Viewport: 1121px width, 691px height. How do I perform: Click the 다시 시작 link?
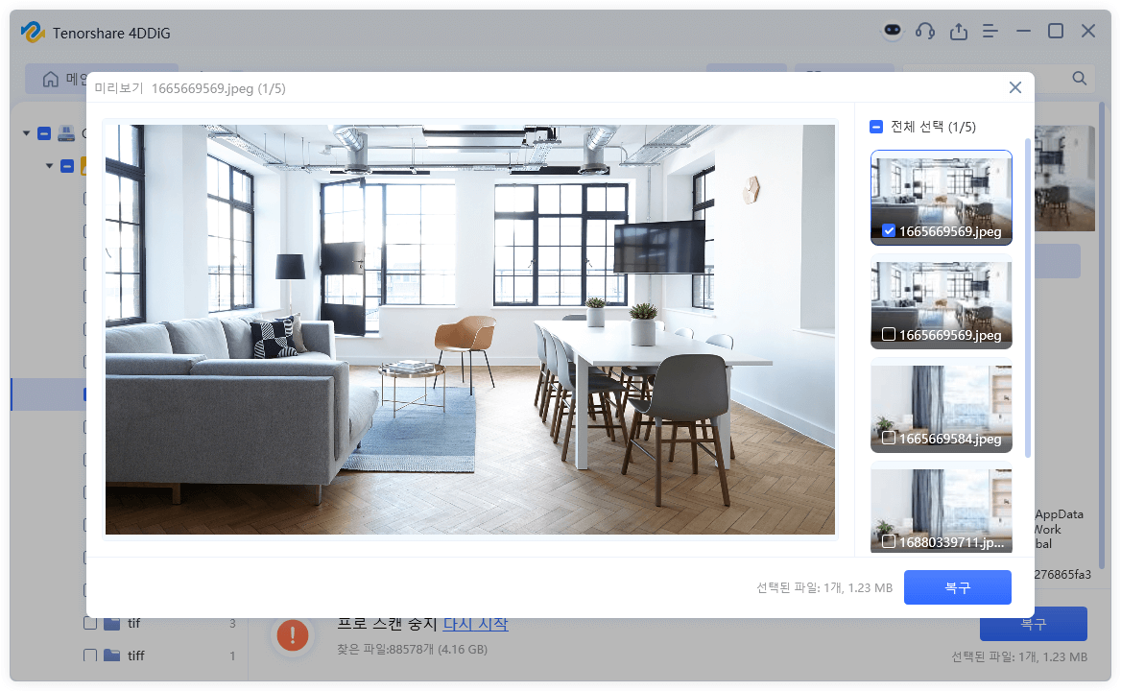tap(475, 624)
